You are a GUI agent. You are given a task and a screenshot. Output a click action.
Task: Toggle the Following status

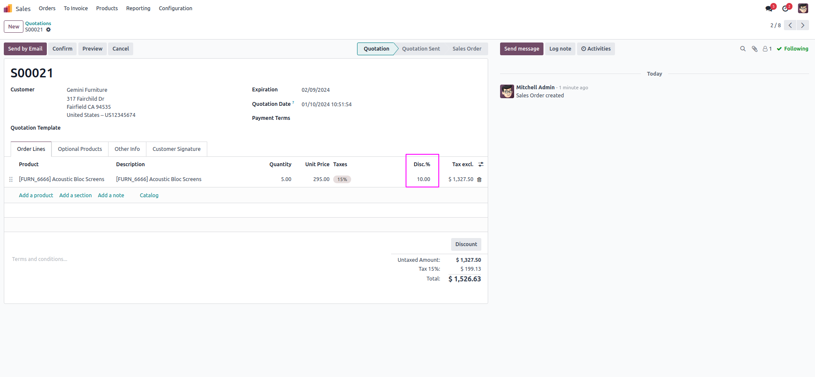(x=792, y=49)
